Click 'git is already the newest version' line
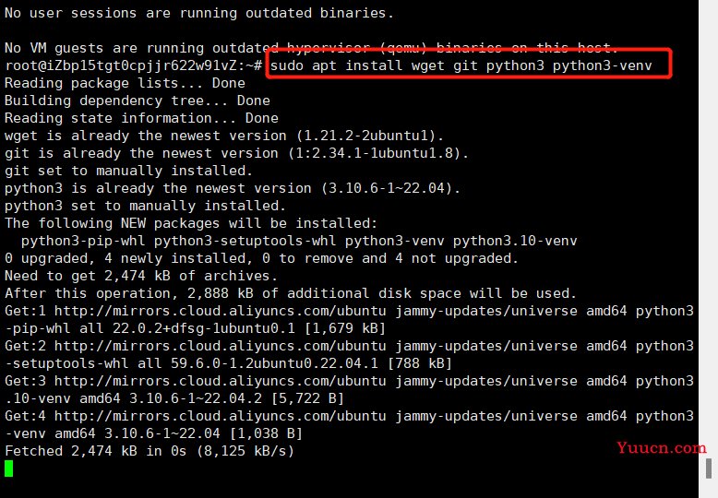Image resolution: width=718 pixels, height=498 pixels. (x=237, y=153)
